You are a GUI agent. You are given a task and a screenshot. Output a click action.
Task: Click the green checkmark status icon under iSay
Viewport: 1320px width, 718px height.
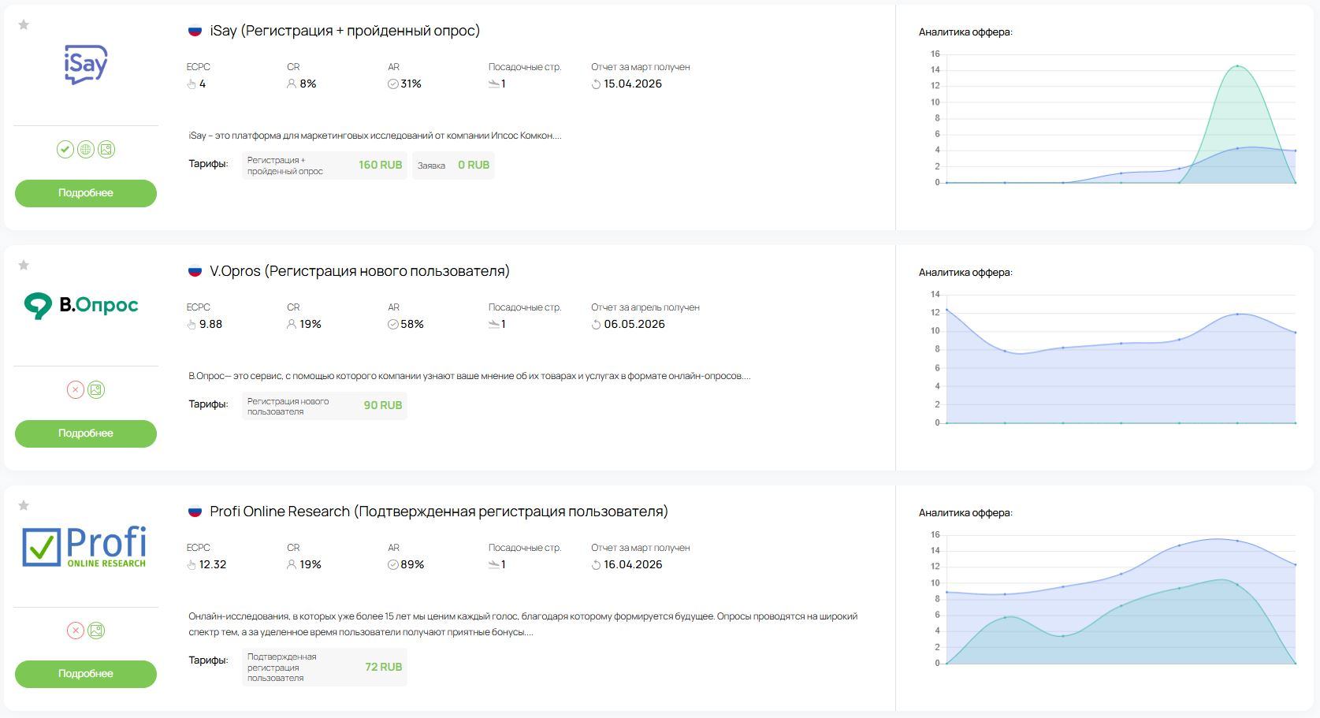point(65,149)
